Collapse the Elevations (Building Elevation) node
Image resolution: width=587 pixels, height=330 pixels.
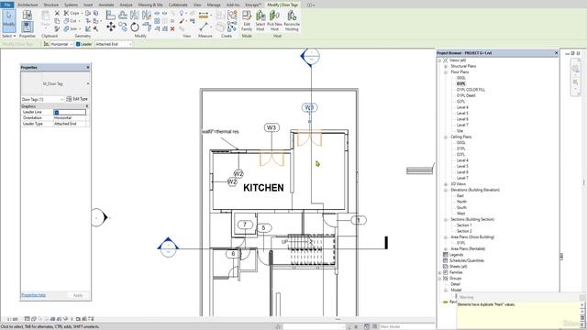(446, 190)
